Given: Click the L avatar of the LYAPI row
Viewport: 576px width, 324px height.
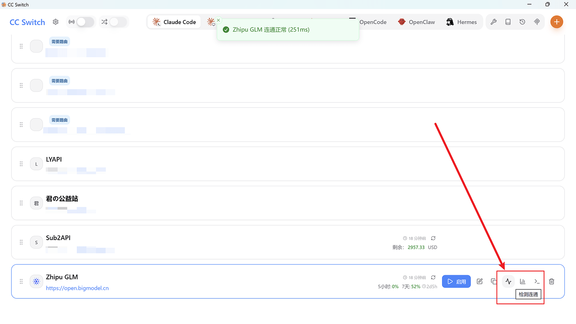Looking at the screenshot, I should pos(36,164).
